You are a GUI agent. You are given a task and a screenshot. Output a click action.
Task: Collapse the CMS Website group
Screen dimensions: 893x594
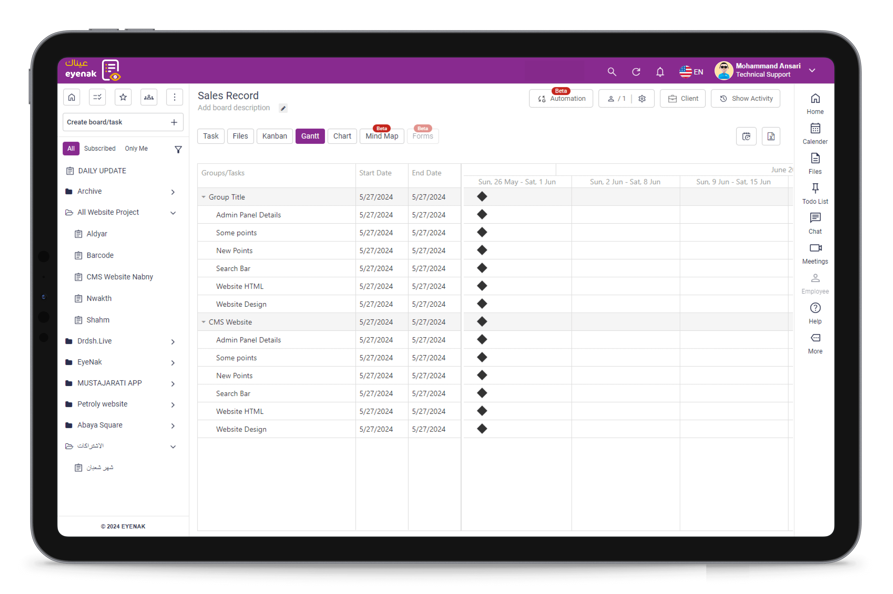(x=203, y=322)
